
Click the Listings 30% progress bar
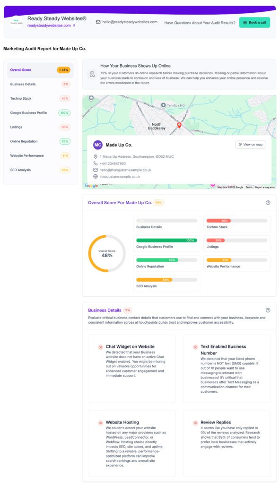point(237,241)
